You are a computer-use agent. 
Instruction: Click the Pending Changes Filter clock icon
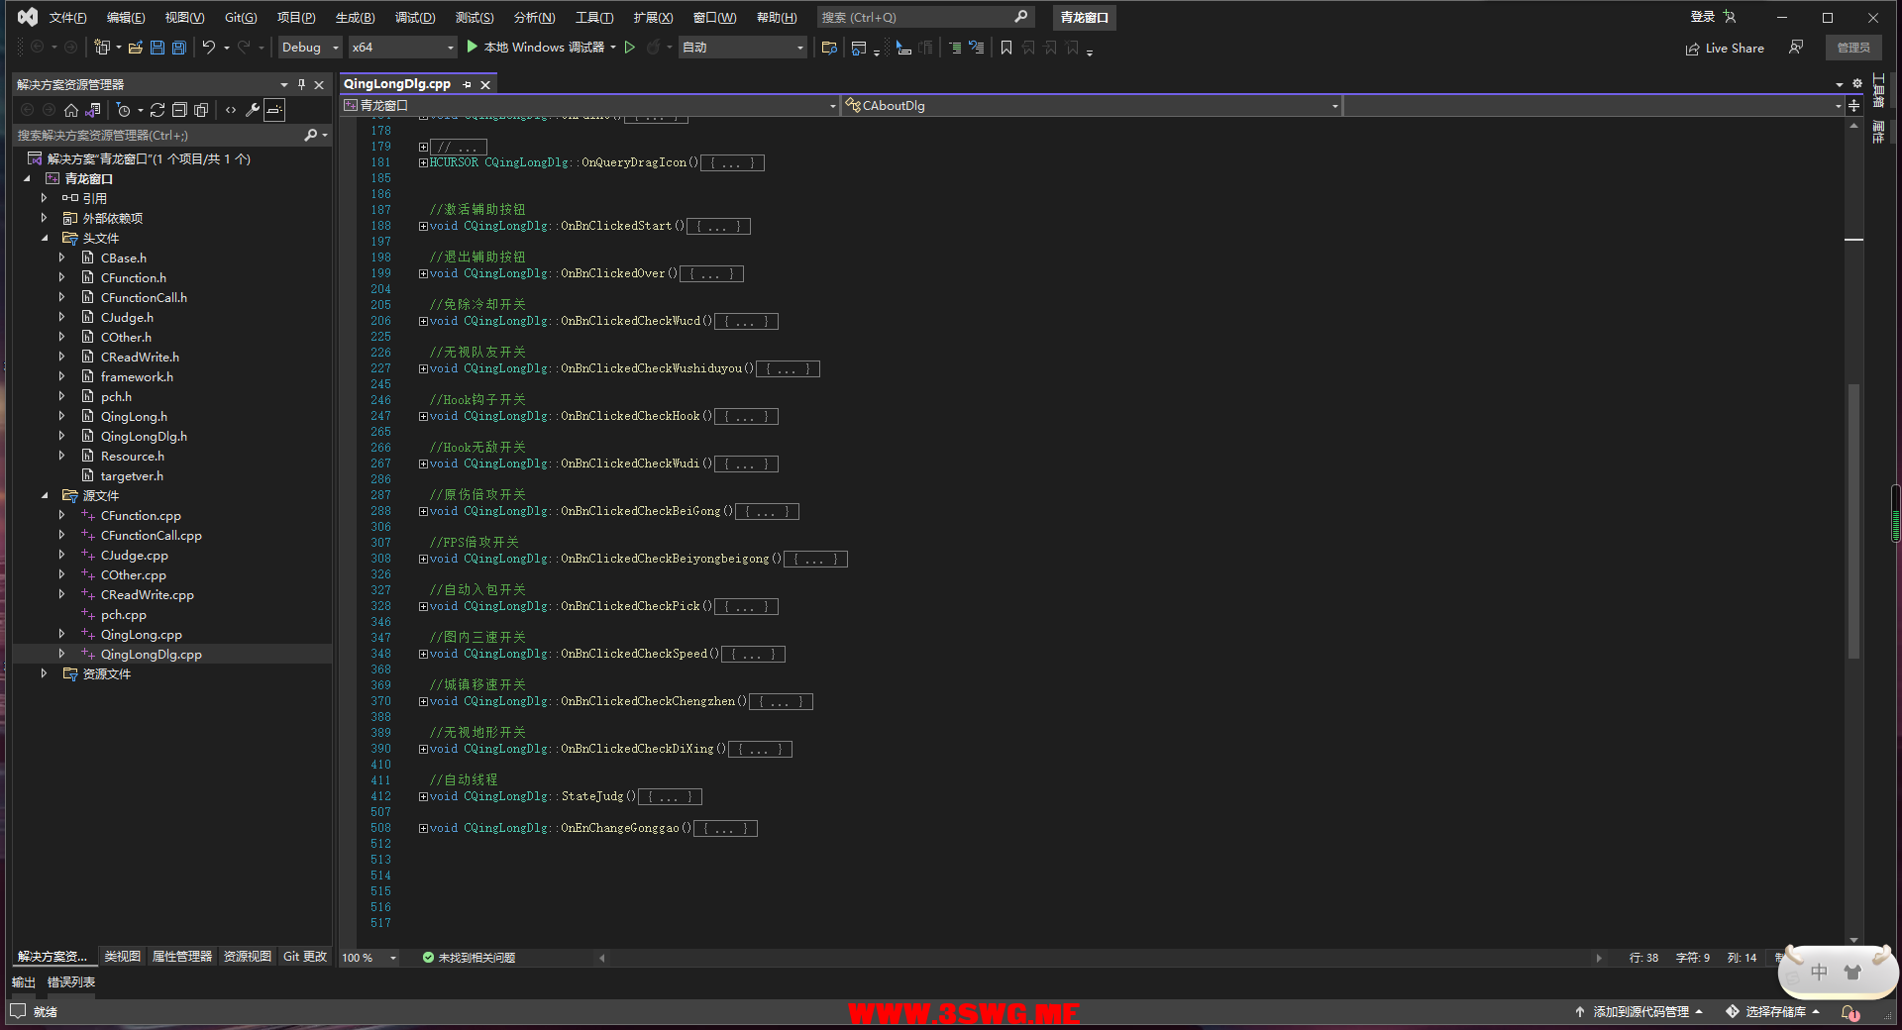pyautogui.click(x=124, y=110)
